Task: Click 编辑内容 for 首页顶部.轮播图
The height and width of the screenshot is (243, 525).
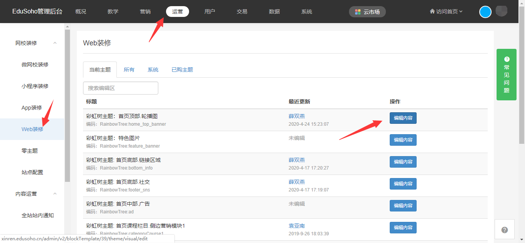Action: (403, 118)
